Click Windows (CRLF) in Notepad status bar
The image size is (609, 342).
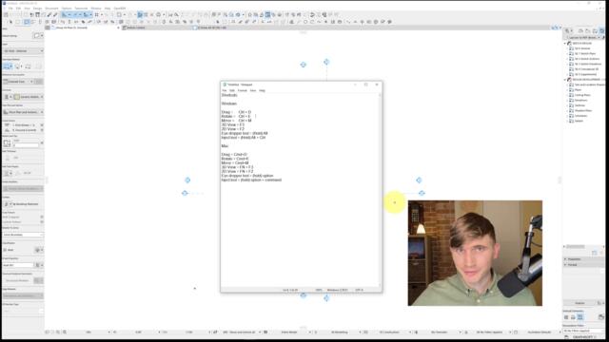coord(337,290)
